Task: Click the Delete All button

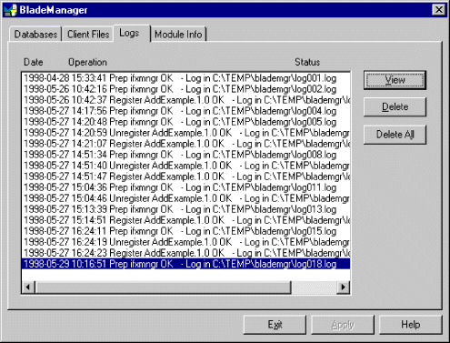Action: [395, 135]
